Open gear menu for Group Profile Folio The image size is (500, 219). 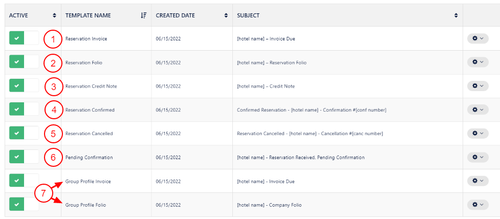tap(477, 205)
